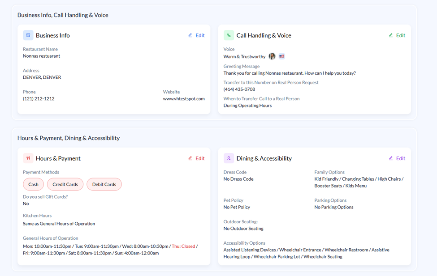
Task: Edit the Hours & Payment section
Action: pyautogui.click(x=196, y=158)
